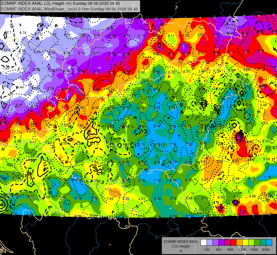This screenshot has height=255, width=277.
Task: Click the wind shear value 3.40
Action: click(158, 199)
